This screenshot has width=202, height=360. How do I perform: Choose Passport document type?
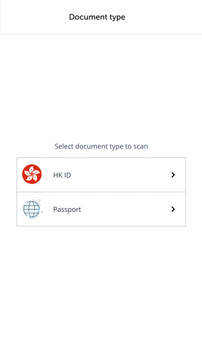click(x=101, y=209)
